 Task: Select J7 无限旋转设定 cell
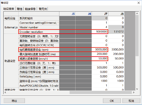[x=100, y=36]
